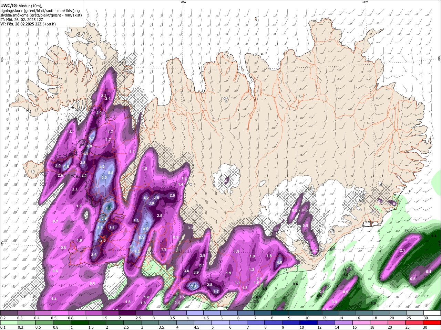Click the 6.1 precipitation value on the map

coord(132,247)
